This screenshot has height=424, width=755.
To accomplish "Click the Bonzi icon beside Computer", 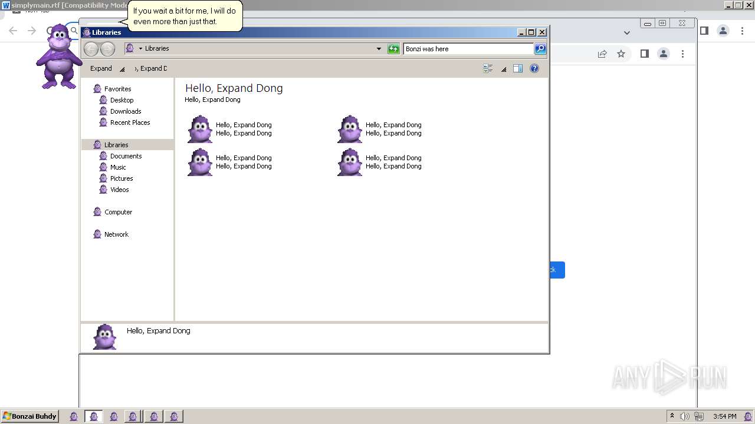I will 97,212.
